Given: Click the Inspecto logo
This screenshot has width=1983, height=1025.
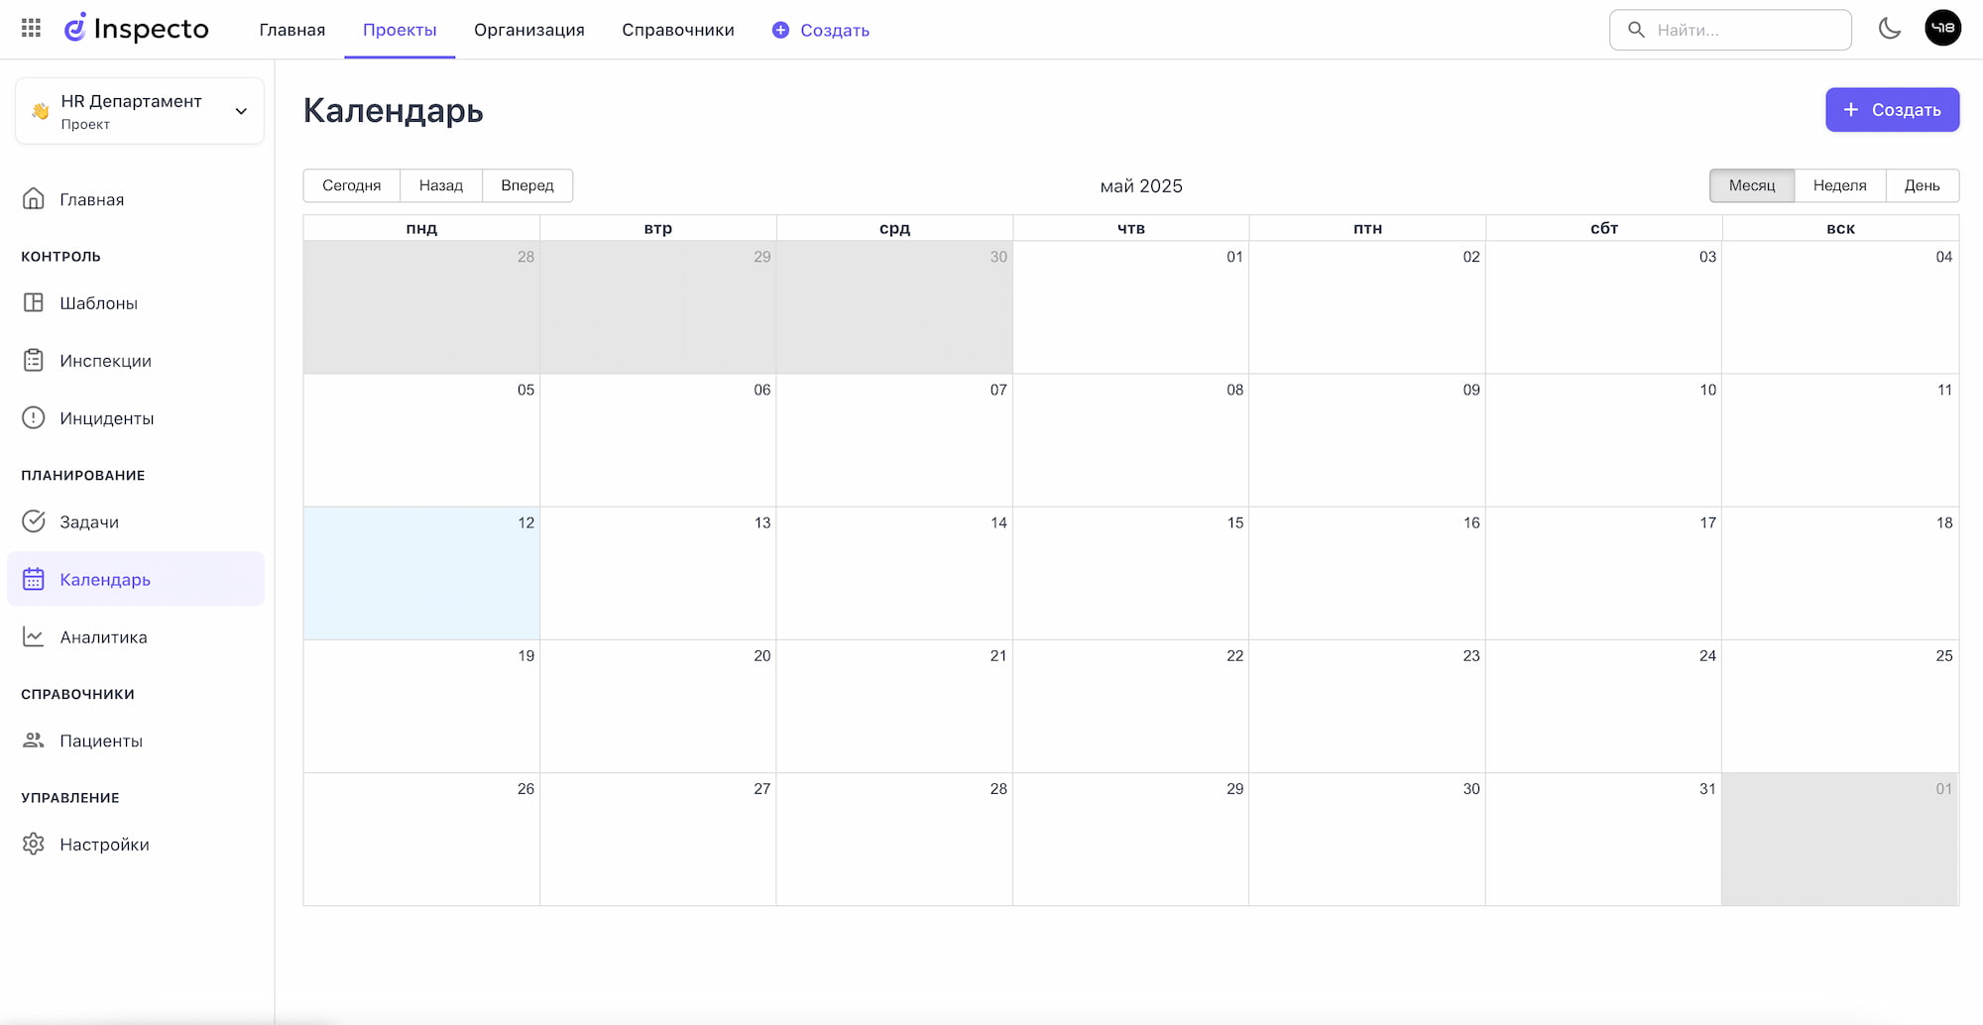Looking at the screenshot, I should (x=137, y=29).
